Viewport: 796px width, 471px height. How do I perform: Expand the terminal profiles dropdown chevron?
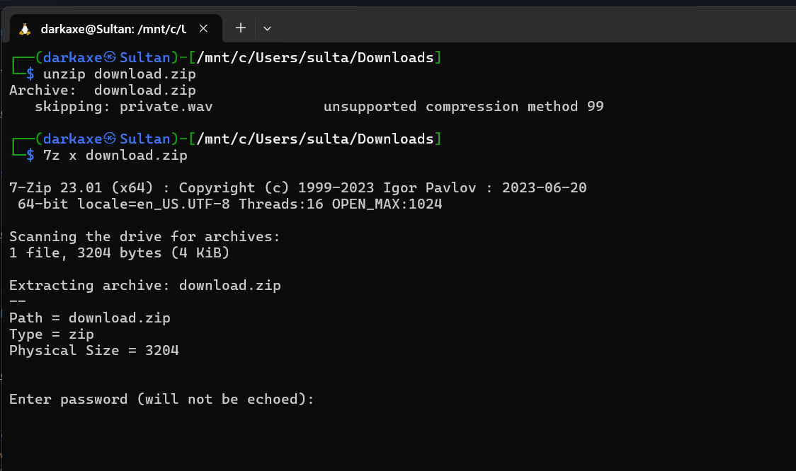(267, 28)
